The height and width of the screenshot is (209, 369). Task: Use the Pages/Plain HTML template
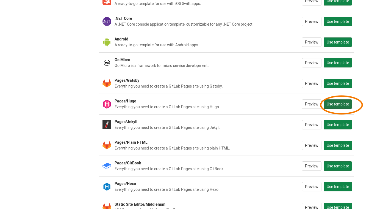[x=338, y=145]
